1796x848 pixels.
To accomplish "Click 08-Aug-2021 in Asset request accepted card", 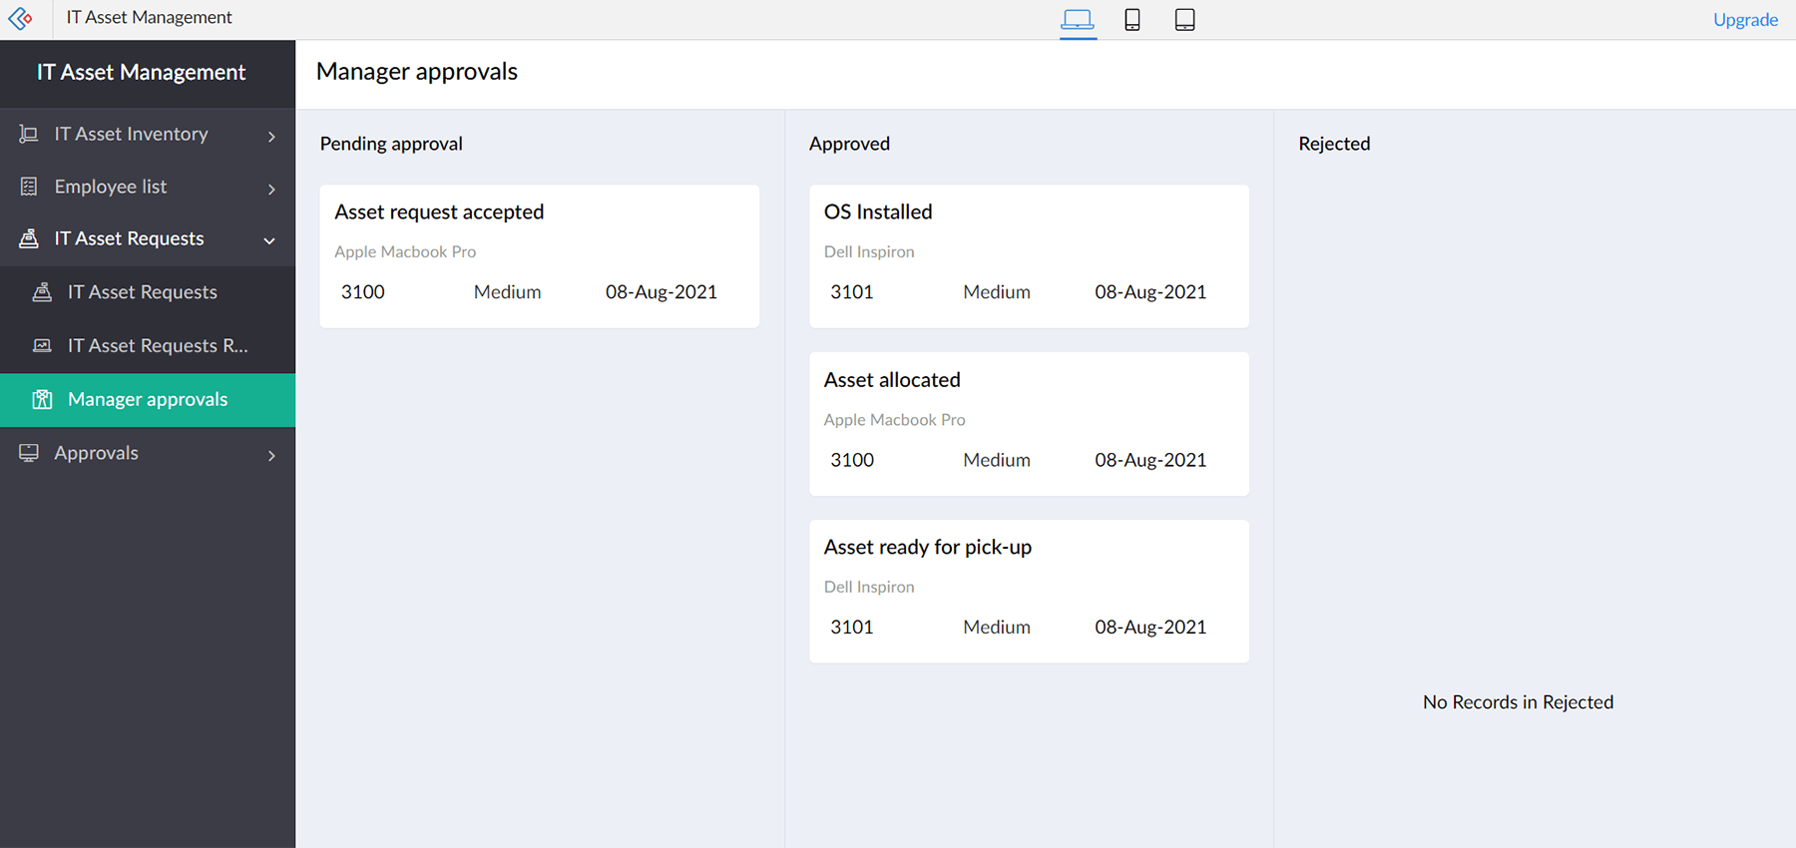I will pos(662,292).
